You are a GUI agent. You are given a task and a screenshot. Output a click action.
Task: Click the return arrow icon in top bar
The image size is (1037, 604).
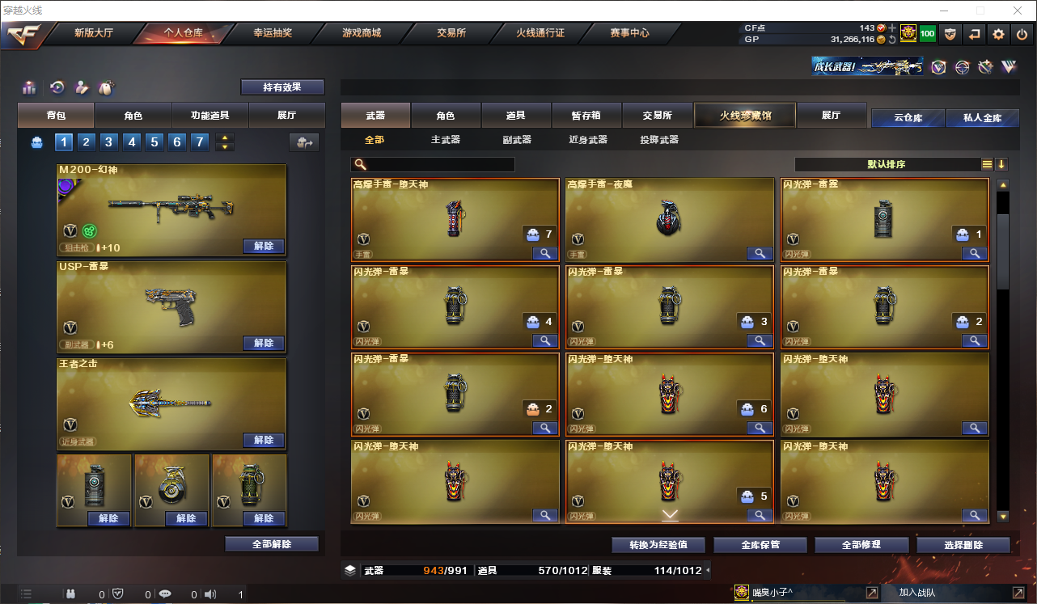(975, 34)
